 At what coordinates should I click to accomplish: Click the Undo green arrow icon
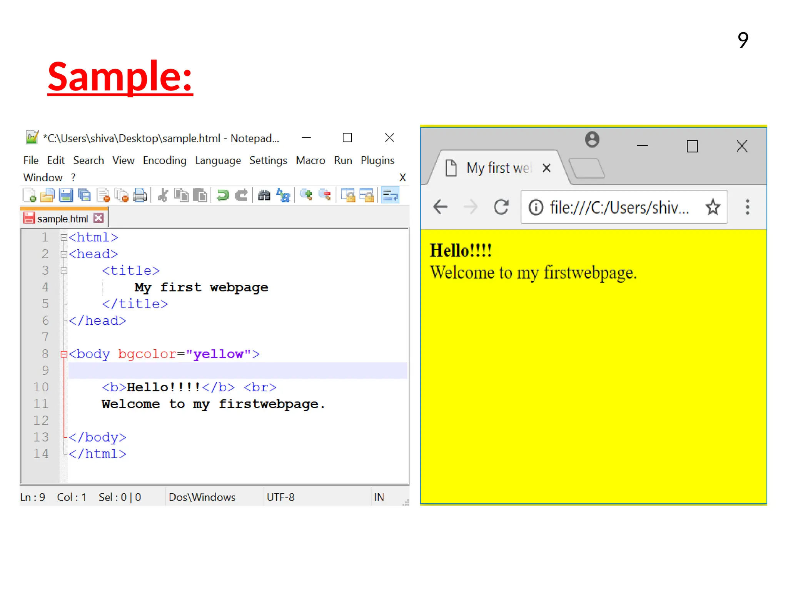[x=223, y=195]
